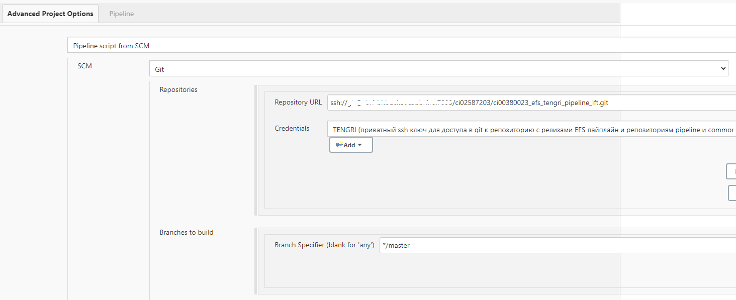736x300 pixels.
Task: Click the Repository URL label
Action: pyautogui.click(x=298, y=102)
